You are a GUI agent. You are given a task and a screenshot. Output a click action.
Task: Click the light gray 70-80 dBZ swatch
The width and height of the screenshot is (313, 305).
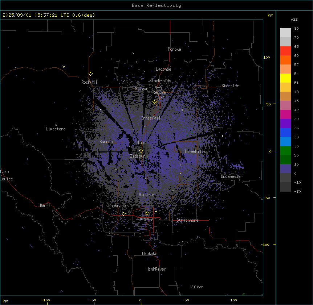(x=285, y=33)
